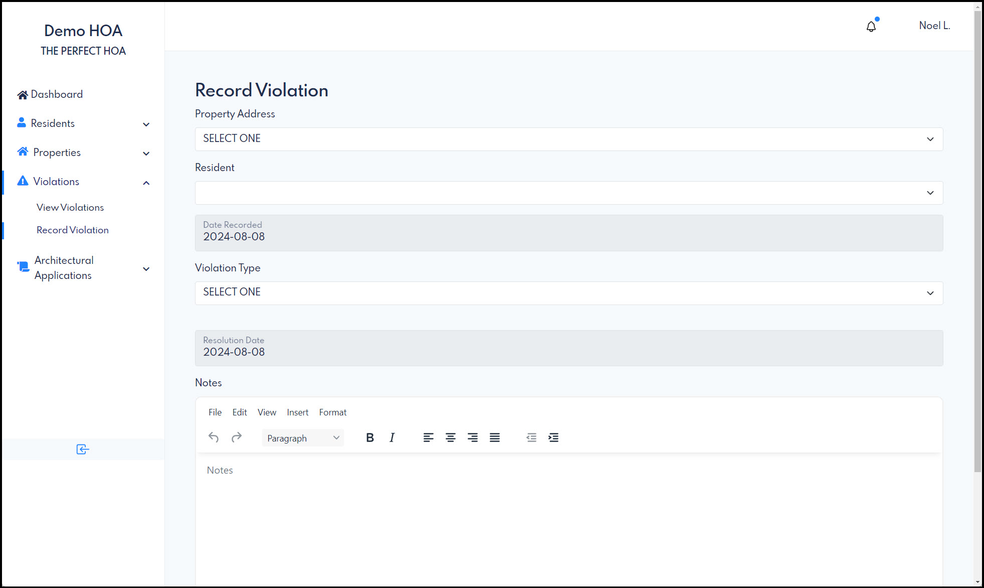Navigate to View Violations
This screenshot has height=588, width=984.
[x=70, y=207]
